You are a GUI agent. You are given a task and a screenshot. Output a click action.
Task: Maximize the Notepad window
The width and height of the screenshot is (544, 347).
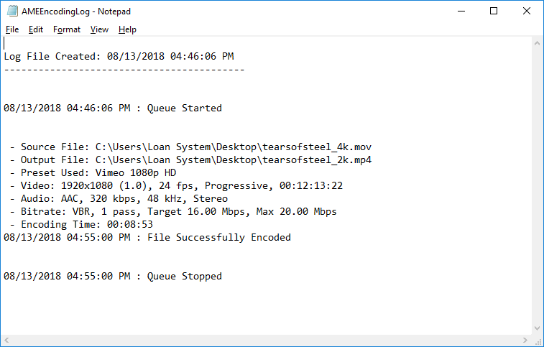click(x=494, y=11)
